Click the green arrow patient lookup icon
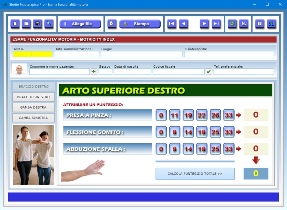This screenshot has height=210, width=287. click(x=94, y=72)
